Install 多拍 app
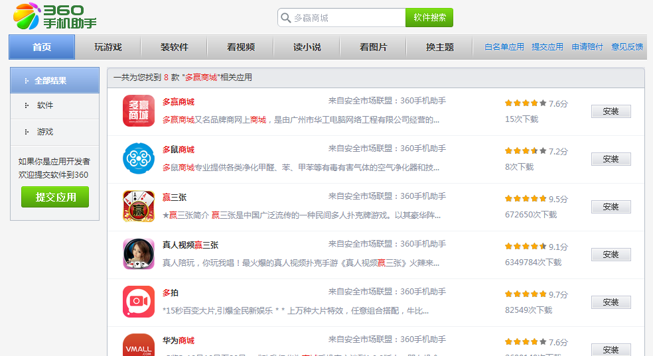This screenshot has width=653, height=356. (611, 302)
